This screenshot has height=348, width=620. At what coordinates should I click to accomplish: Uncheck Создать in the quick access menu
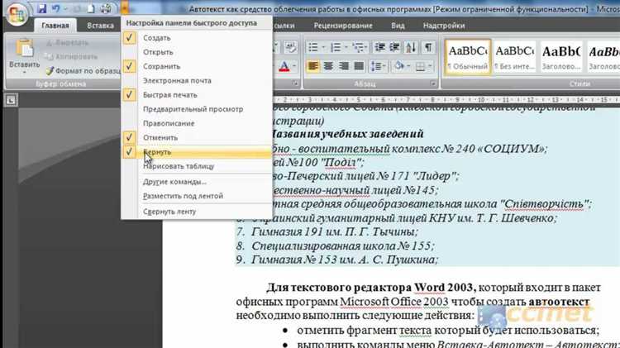pos(197,38)
